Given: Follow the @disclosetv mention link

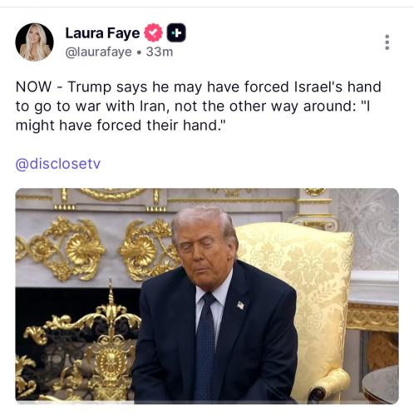Looking at the screenshot, I should [x=58, y=164].
